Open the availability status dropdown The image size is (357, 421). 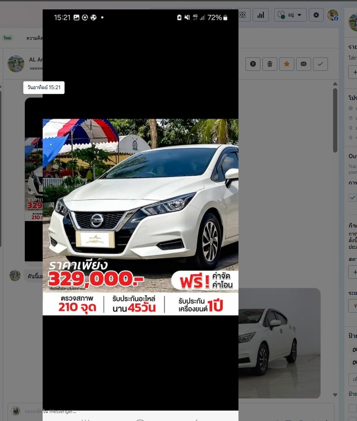[290, 15]
